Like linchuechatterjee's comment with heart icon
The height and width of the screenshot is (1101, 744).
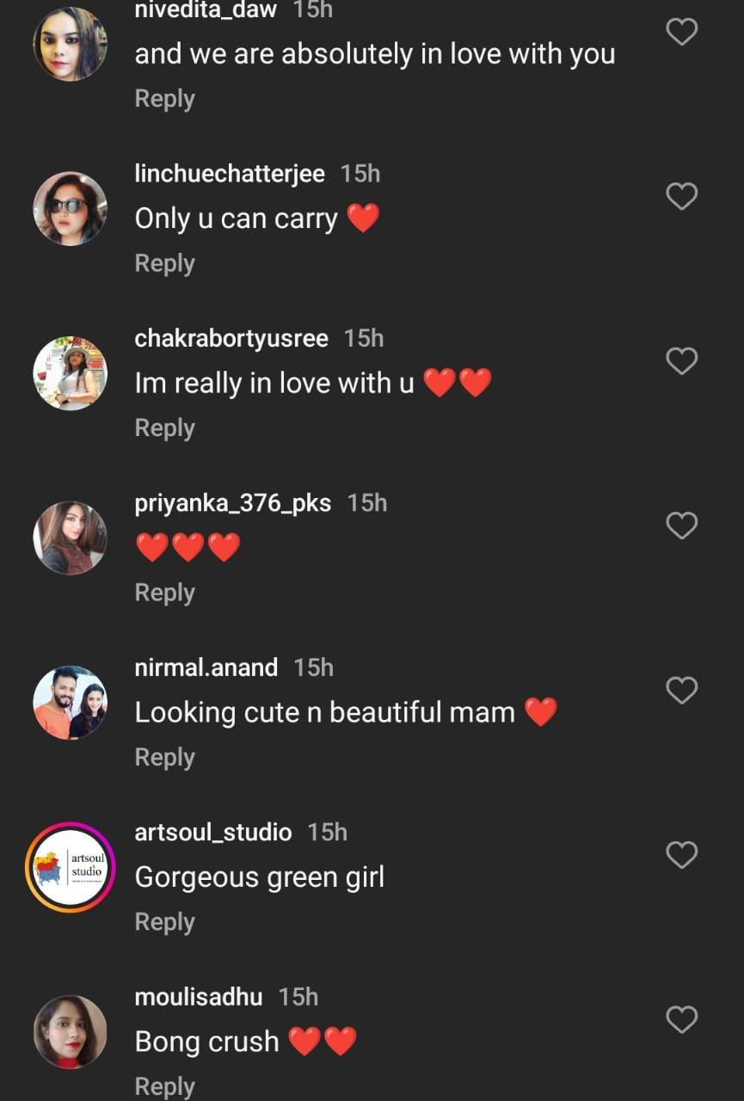pyautogui.click(x=682, y=196)
